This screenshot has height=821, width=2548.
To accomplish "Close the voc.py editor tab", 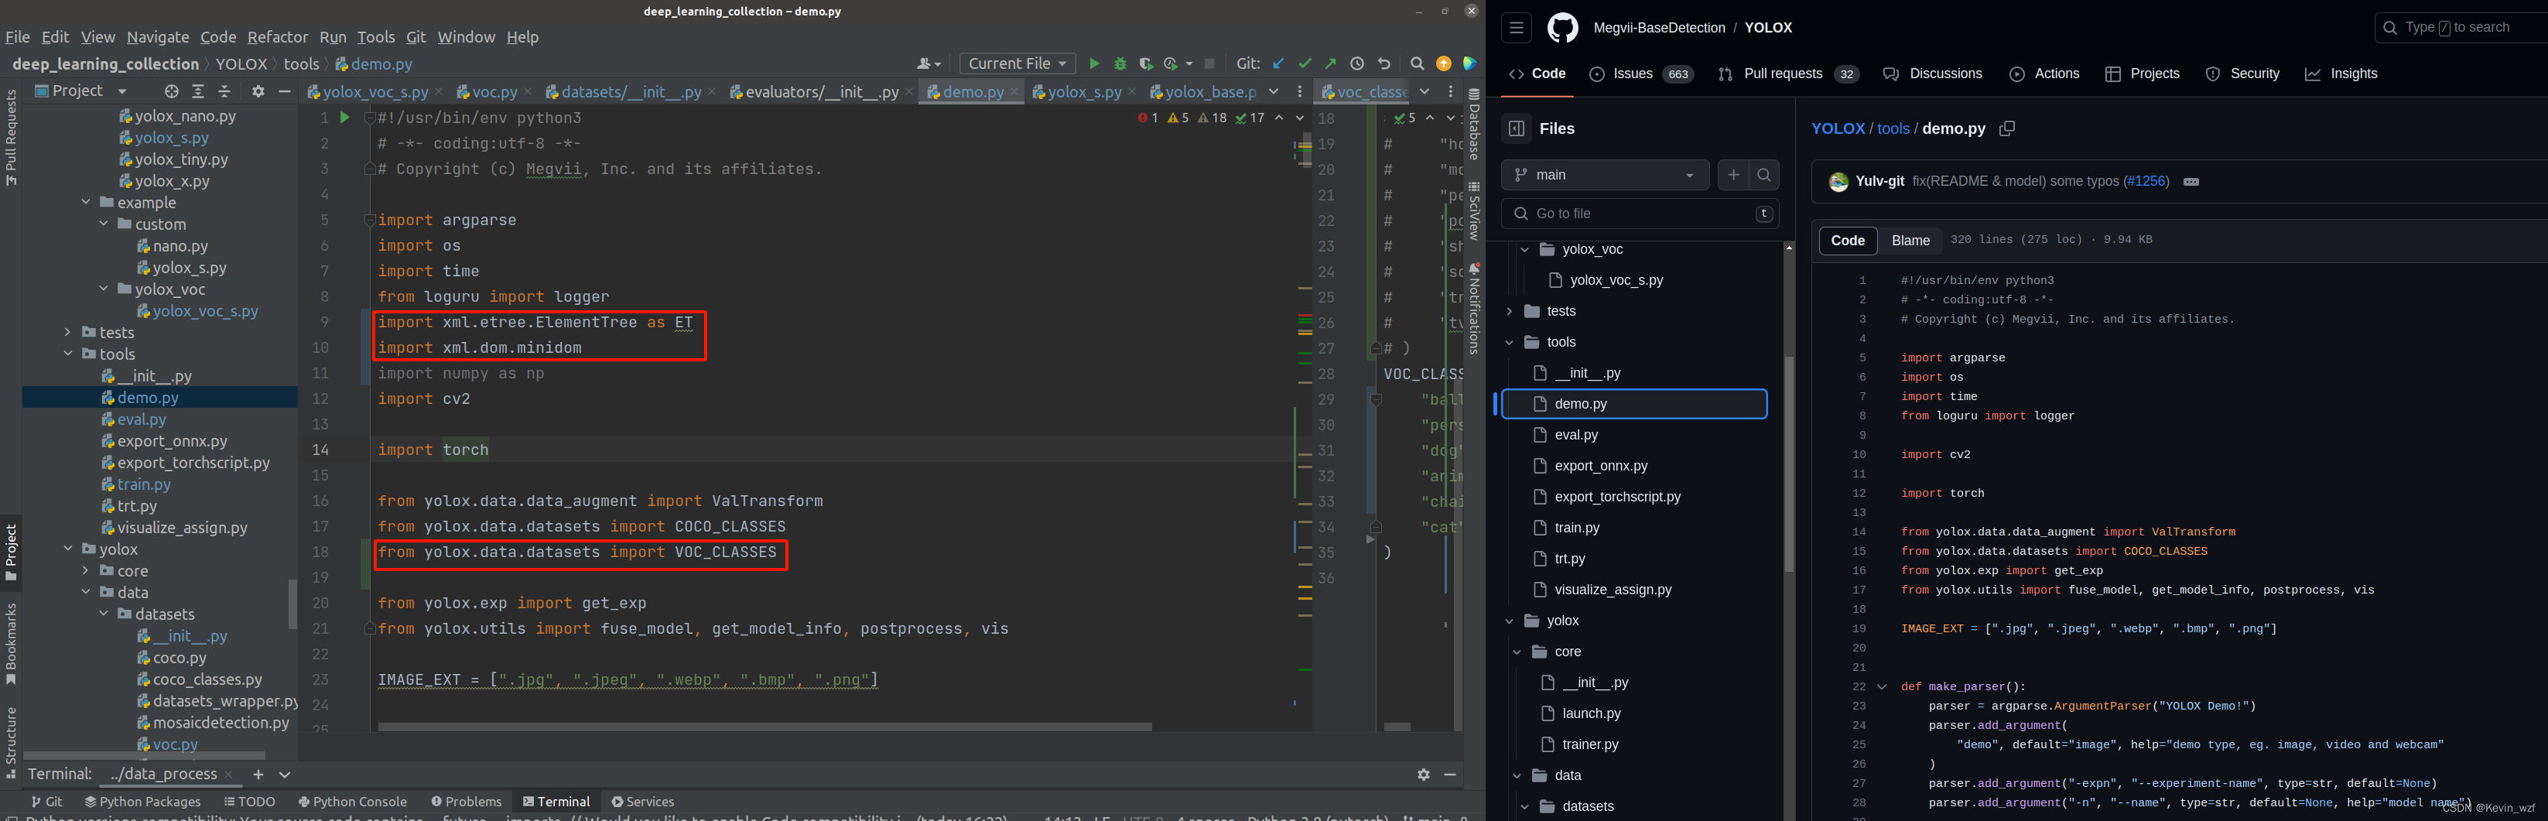I will 528,92.
